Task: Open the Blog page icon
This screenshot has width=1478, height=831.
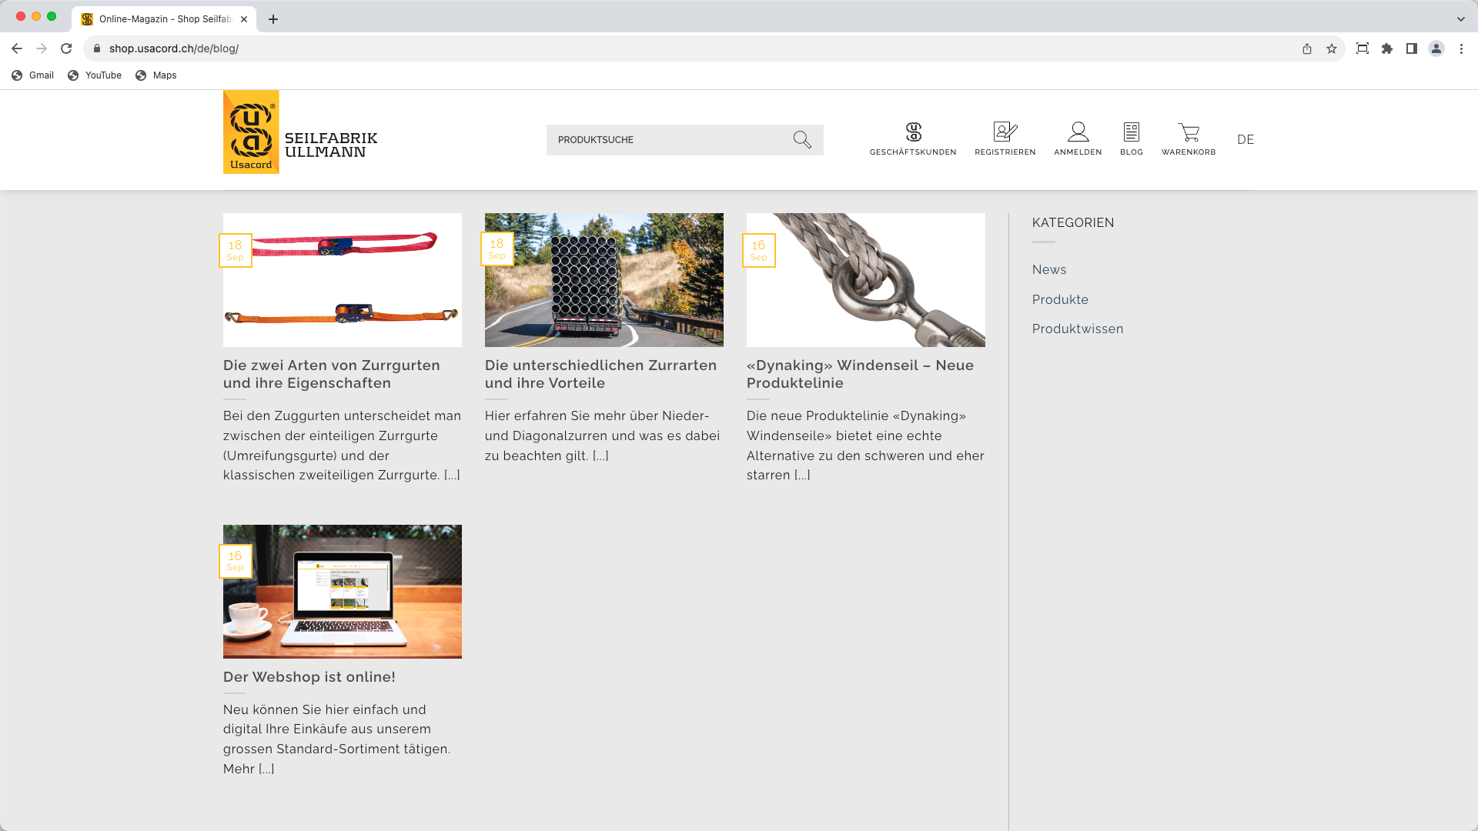Action: point(1131,132)
